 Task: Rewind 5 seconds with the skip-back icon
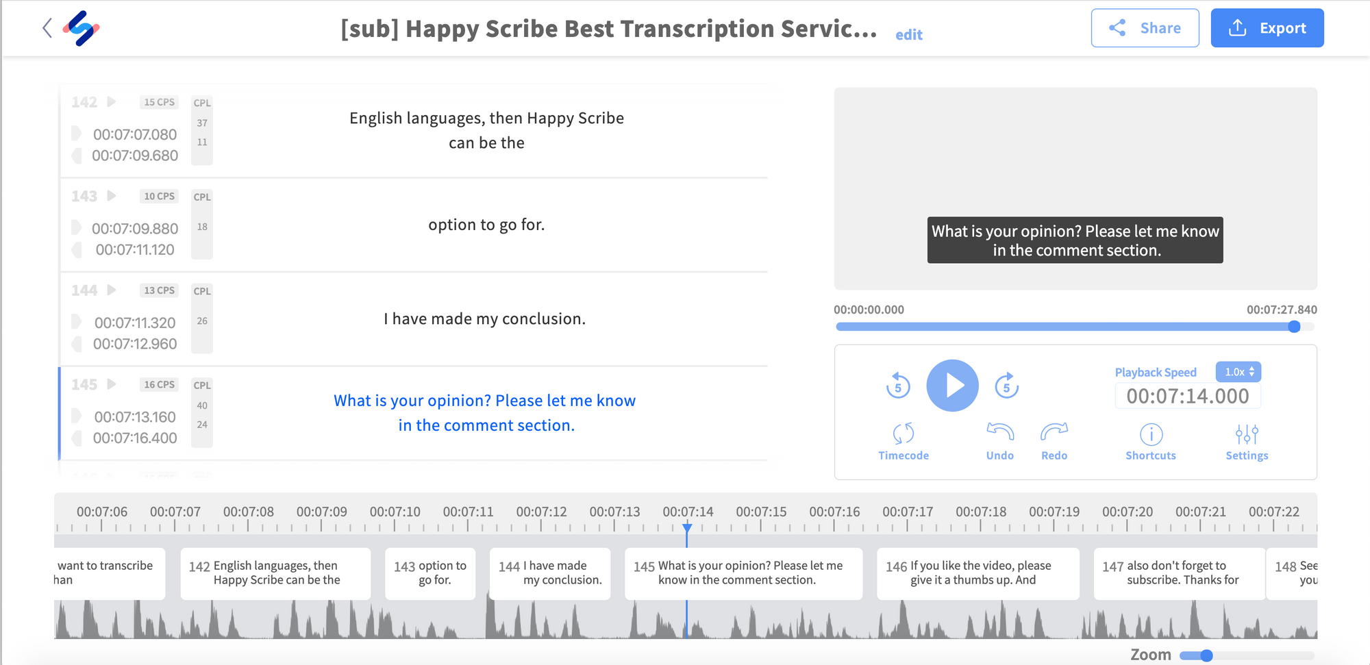point(898,386)
